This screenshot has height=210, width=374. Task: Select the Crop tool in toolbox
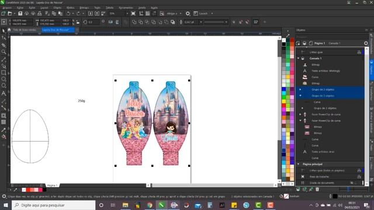[x=4, y=45]
